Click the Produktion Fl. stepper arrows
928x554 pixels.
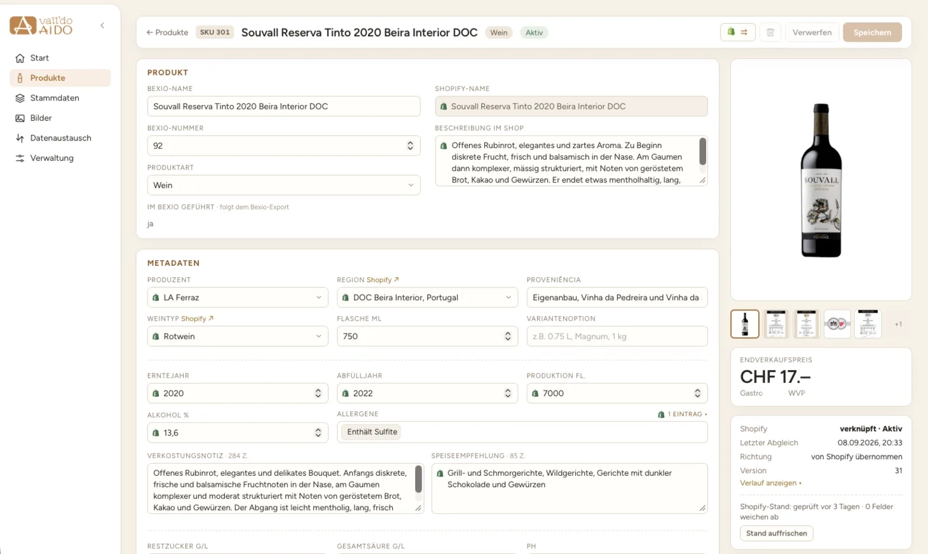point(697,394)
